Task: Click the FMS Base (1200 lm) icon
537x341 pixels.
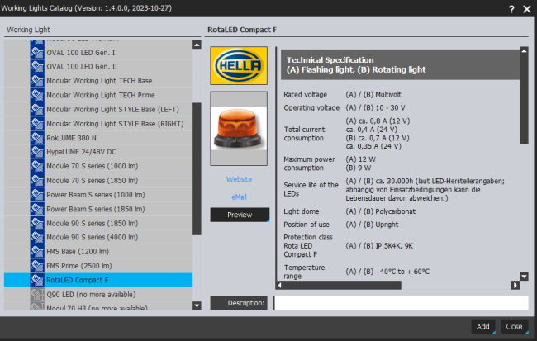Action: pyautogui.click(x=37, y=251)
